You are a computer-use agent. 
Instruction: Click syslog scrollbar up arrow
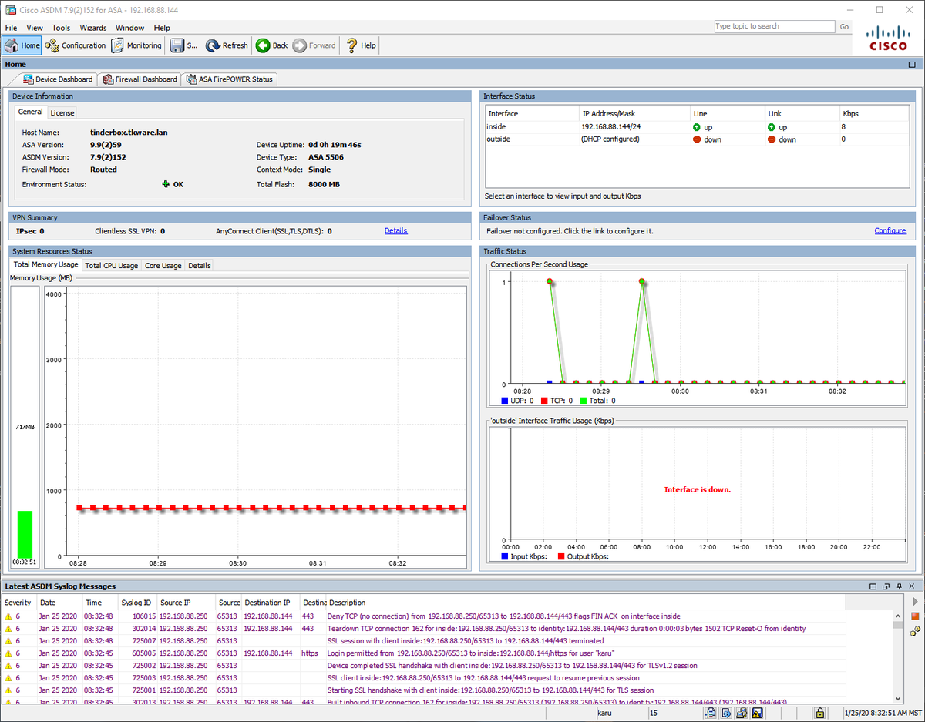tap(897, 616)
